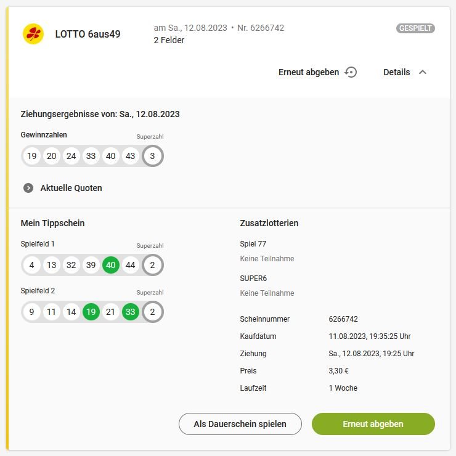Screen dimensions: 456x456
Task: Open the Aktuelle Quoten text label
Action: pyautogui.click(x=71, y=188)
